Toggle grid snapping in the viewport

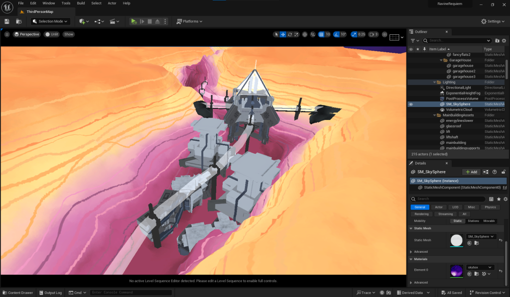(x=321, y=34)
